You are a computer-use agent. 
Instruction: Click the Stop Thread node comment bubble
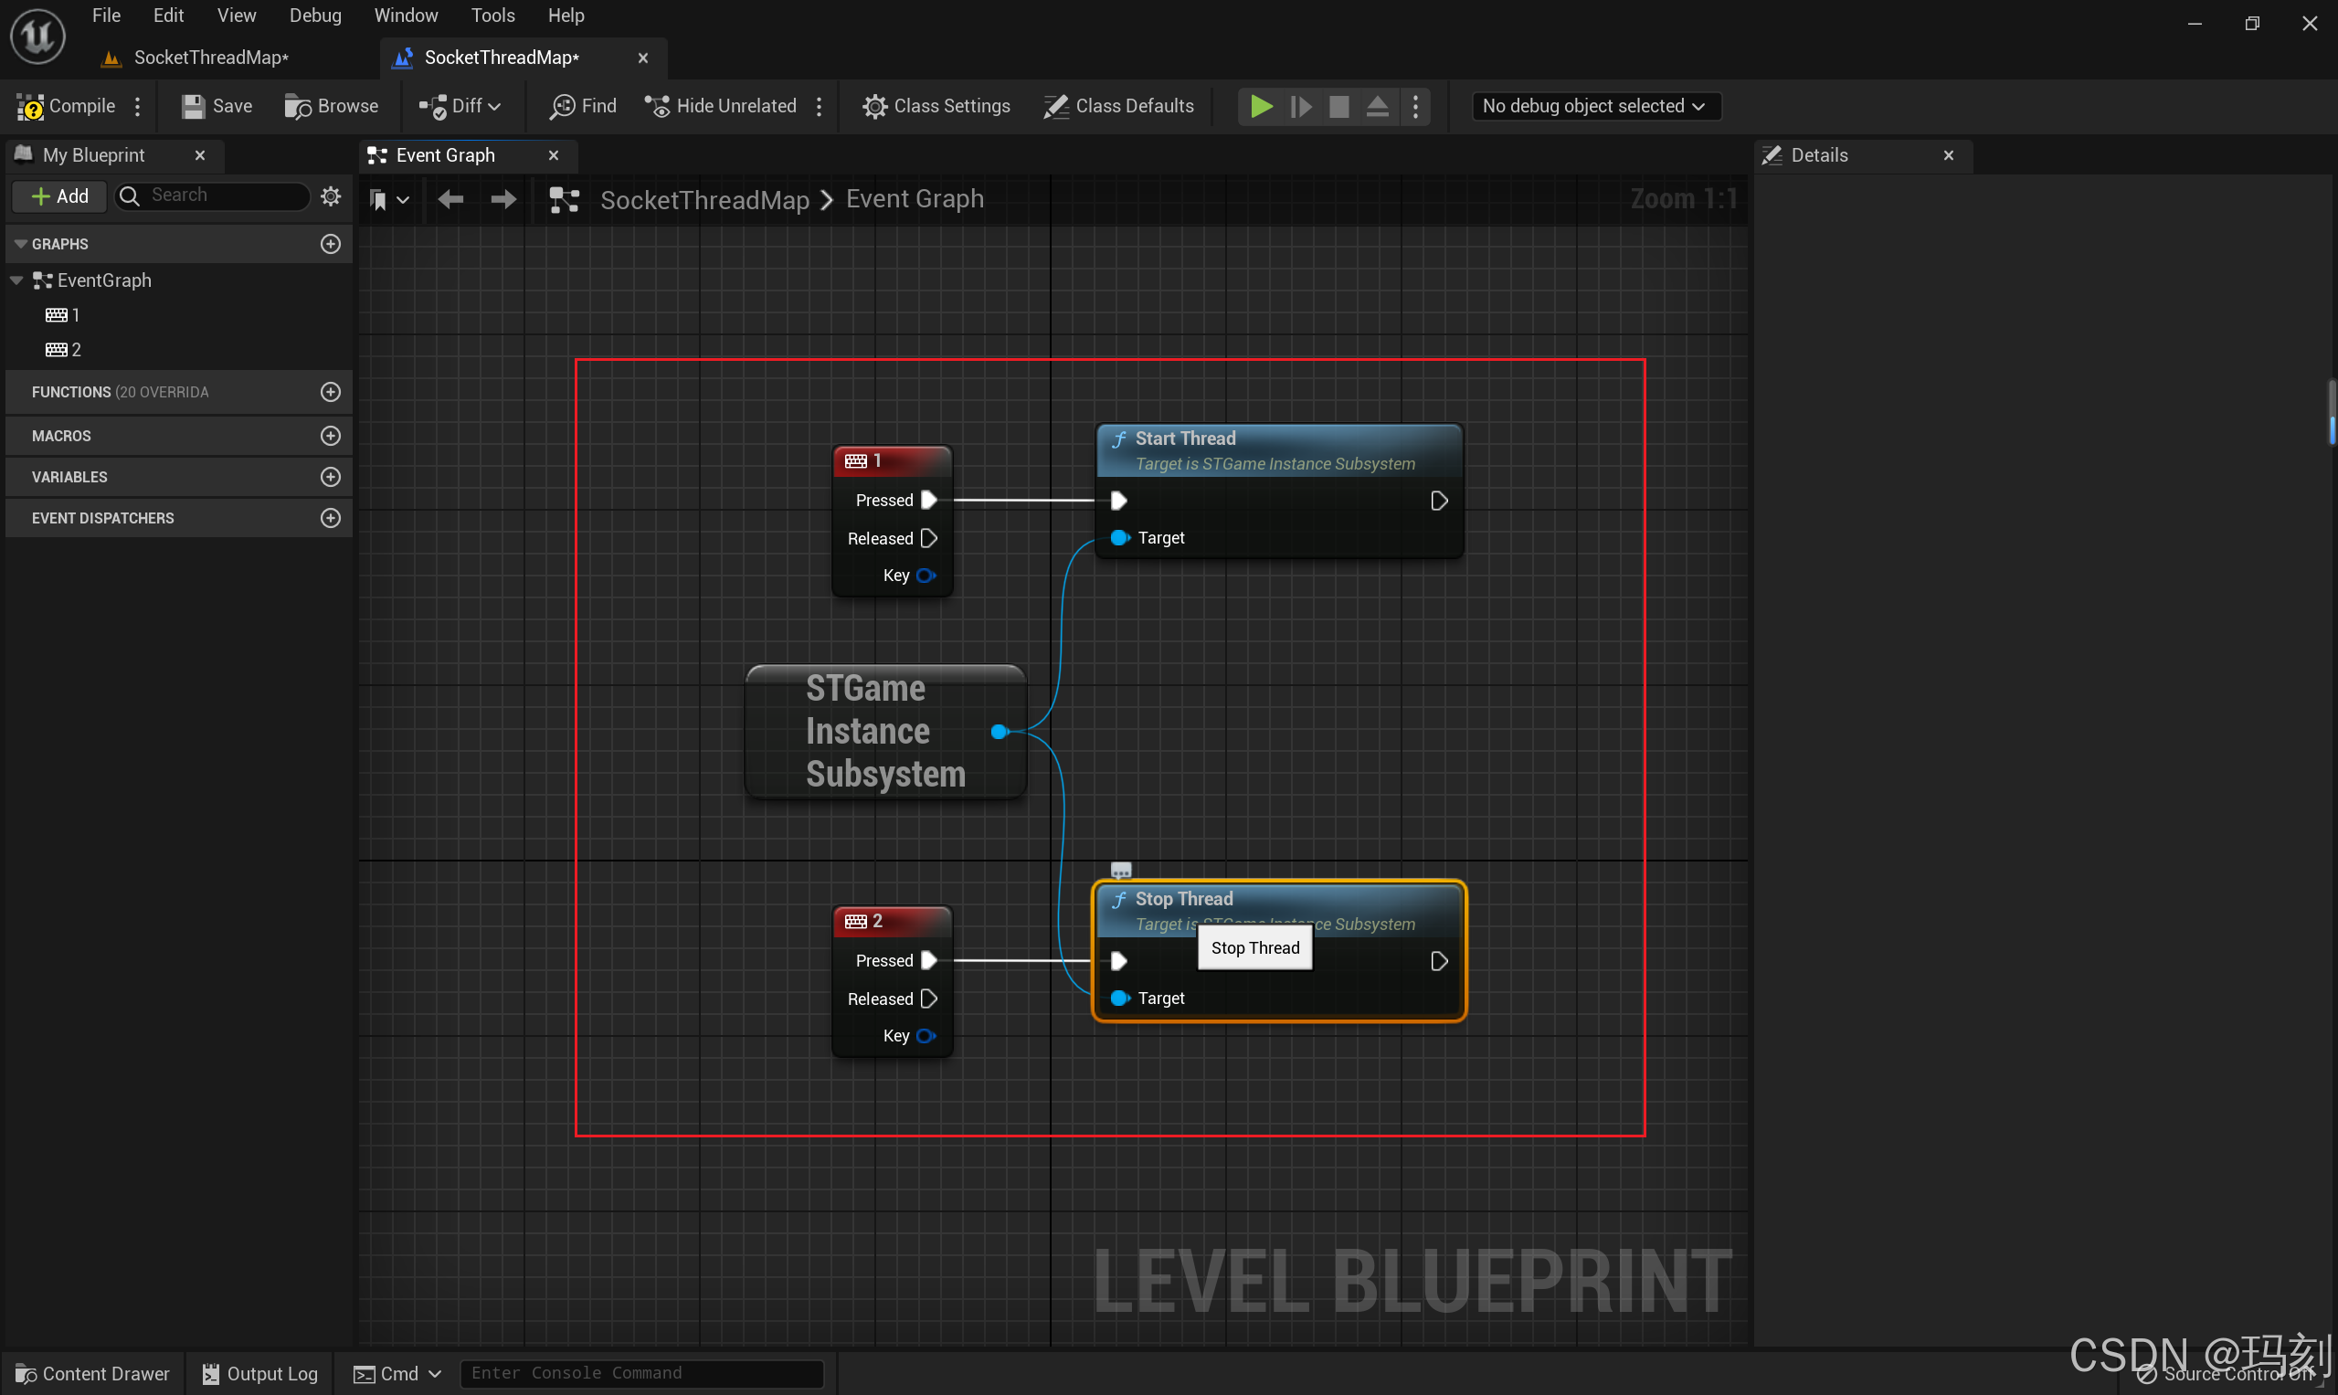(x=1121, y=870)
